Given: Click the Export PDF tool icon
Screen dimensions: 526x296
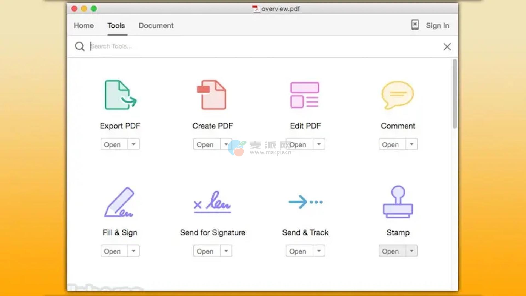Looking at the screenshot, I should 120,95.
